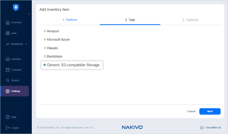Click the Generic S3-compatible Storage label
This screenshot has width=228, height=134.
(x=73, y=65)
